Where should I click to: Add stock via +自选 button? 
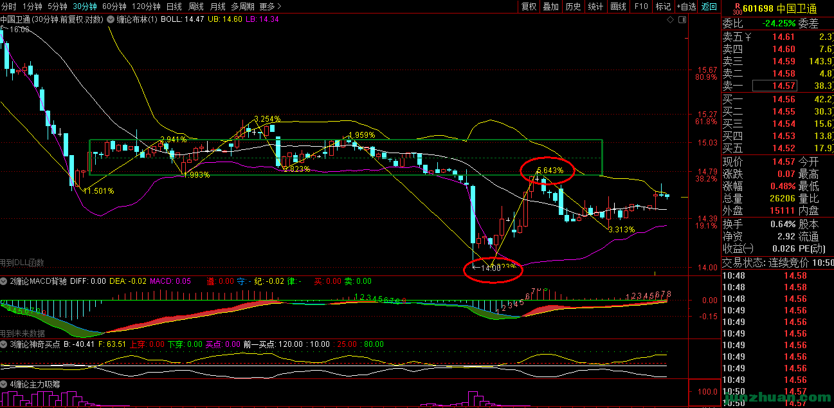686,6
